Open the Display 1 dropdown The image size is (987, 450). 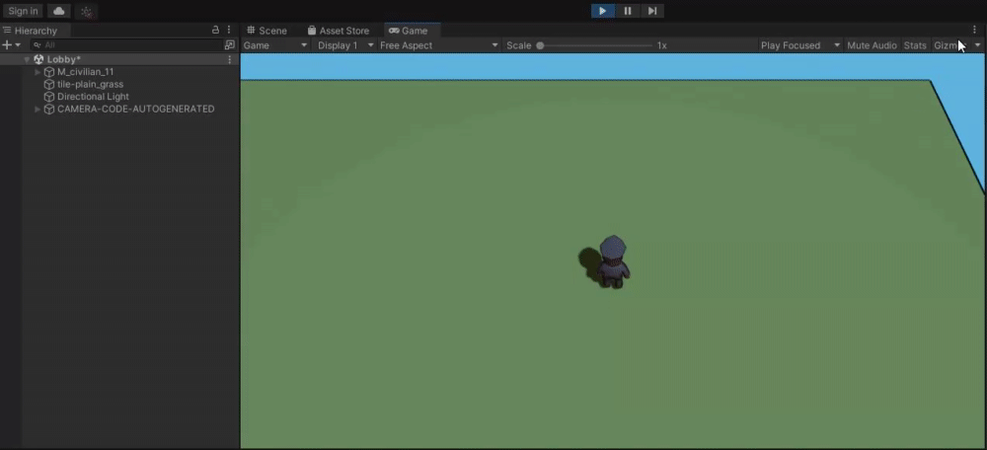click(345, 45)
